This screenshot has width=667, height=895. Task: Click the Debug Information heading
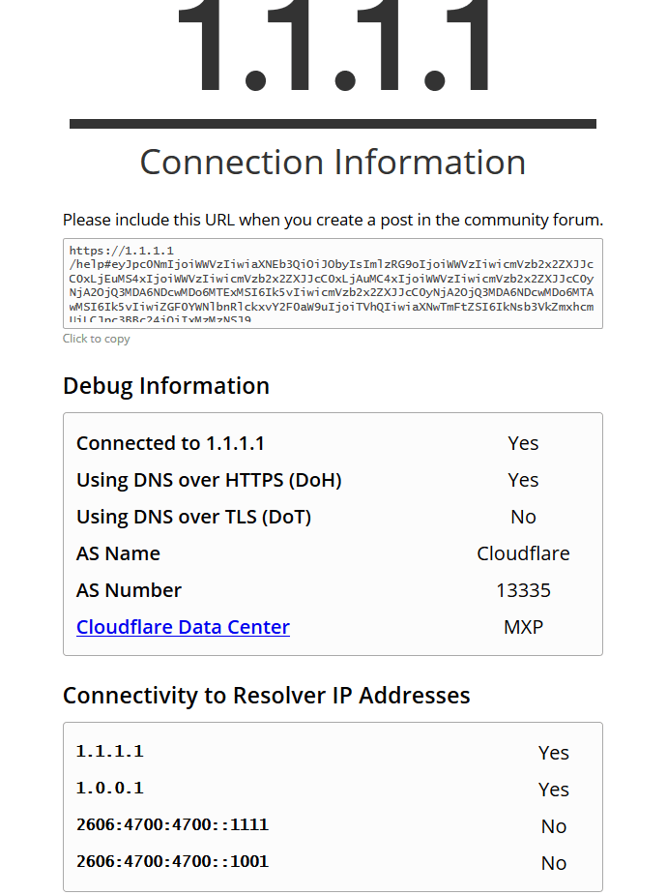point(166,386)
